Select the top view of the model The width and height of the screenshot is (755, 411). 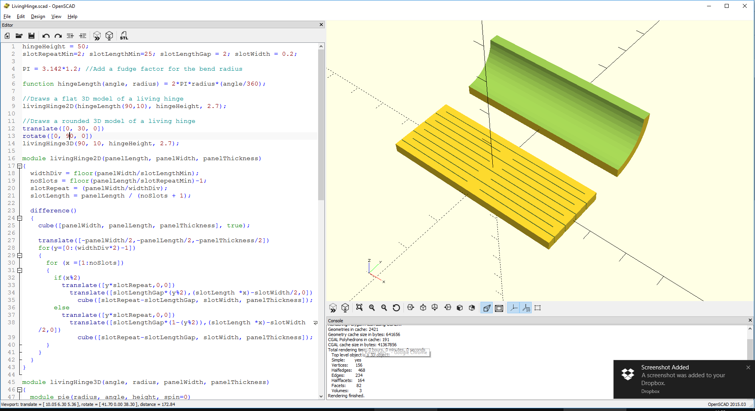423,308
